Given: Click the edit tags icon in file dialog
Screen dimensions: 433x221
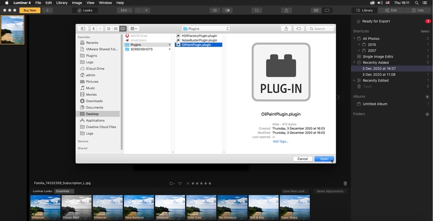Looking at the screenshot, I should pos(299,29).
